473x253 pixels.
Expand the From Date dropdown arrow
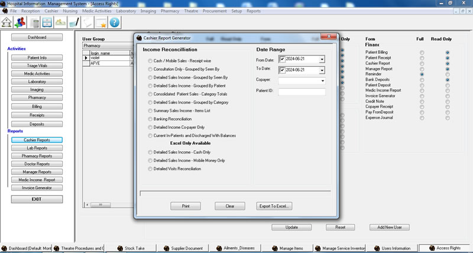point(322,60)
